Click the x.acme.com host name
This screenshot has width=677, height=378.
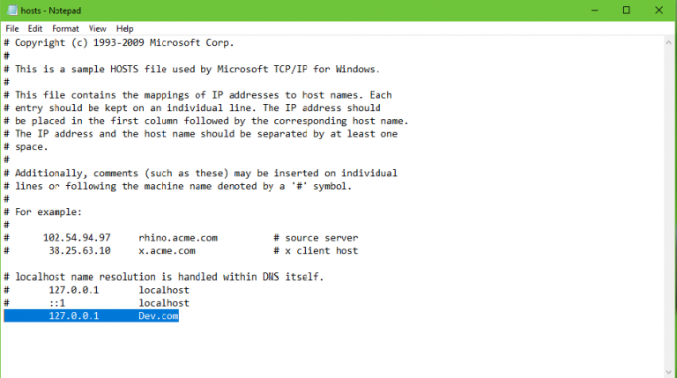pyautogui.click(x=167, y=250)
